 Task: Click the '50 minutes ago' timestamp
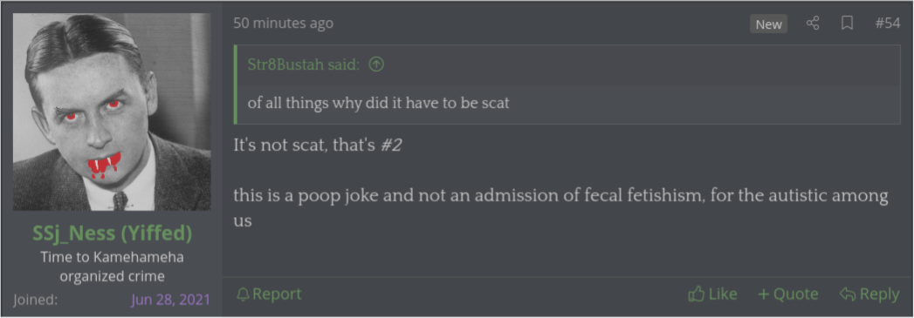284,24
